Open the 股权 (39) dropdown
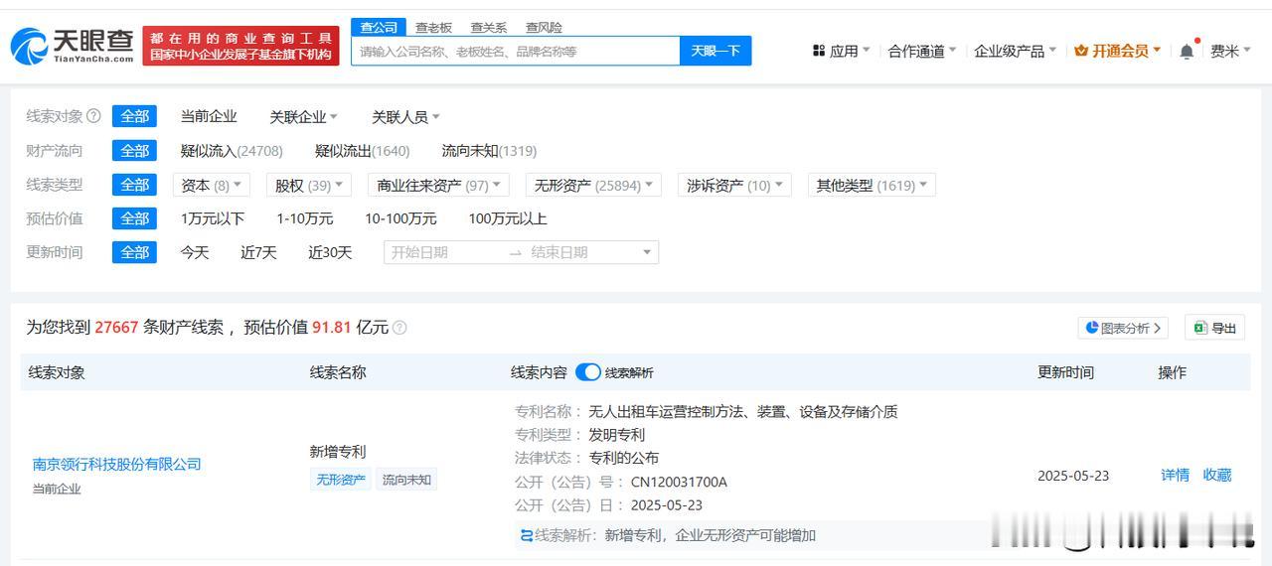This screenshot has width=1272, height=566. click(x=309, y=185)
